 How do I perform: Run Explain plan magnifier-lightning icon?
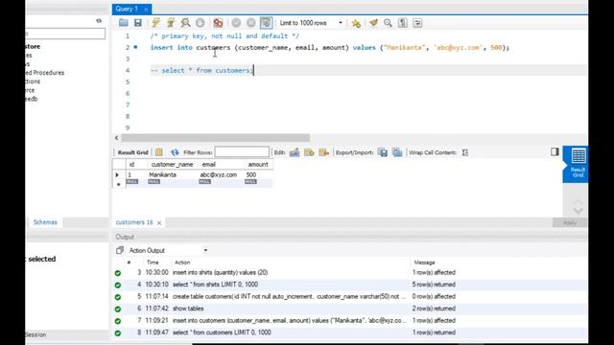point(185,23)
